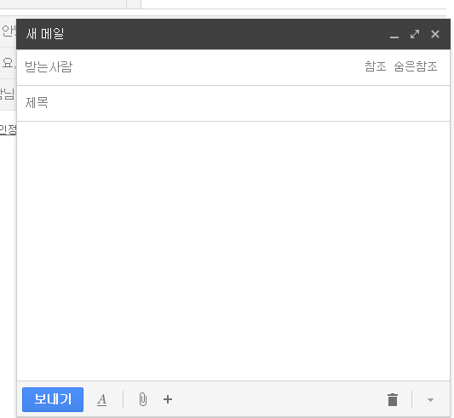The image size is (454, 418).
Task: Click inside the message body area
Action: pyautogui.click(x=233, y=251)
